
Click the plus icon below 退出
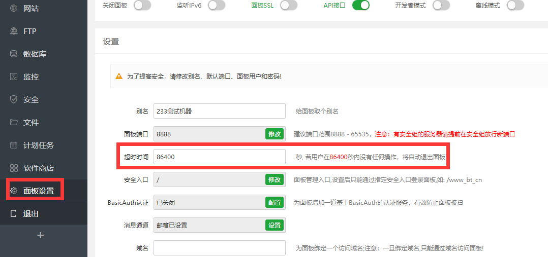(41, 235)
